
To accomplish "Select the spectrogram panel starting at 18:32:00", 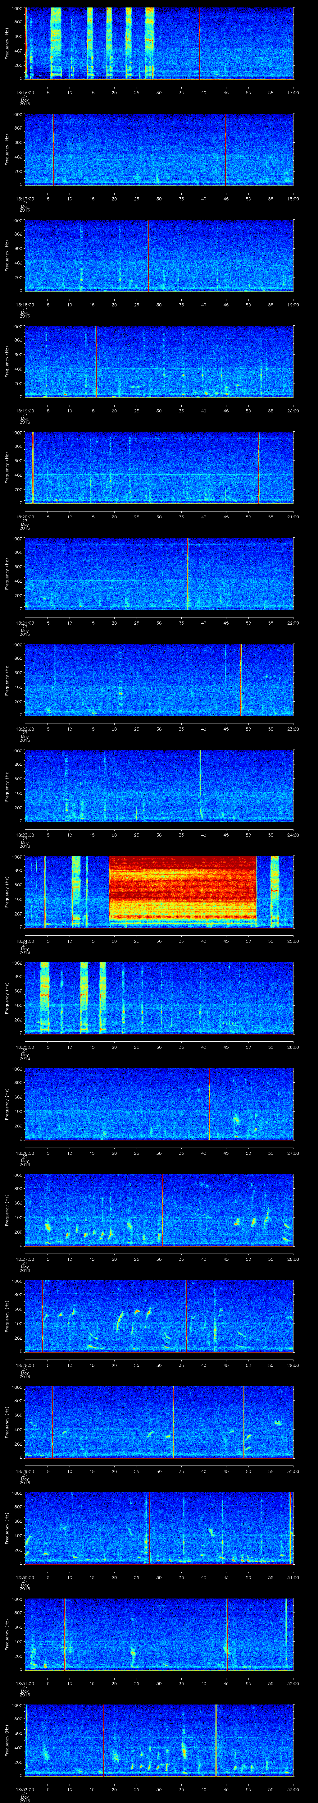I will click(x=159, y=1740).
